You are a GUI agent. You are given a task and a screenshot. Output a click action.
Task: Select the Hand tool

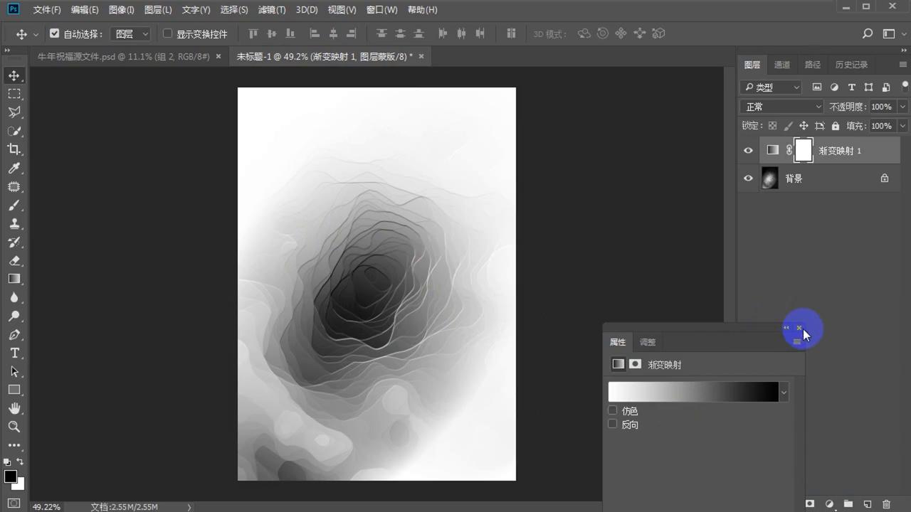point(14,408)
